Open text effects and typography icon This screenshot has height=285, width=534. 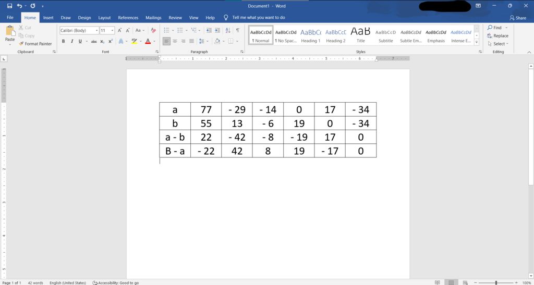(120, 41)
